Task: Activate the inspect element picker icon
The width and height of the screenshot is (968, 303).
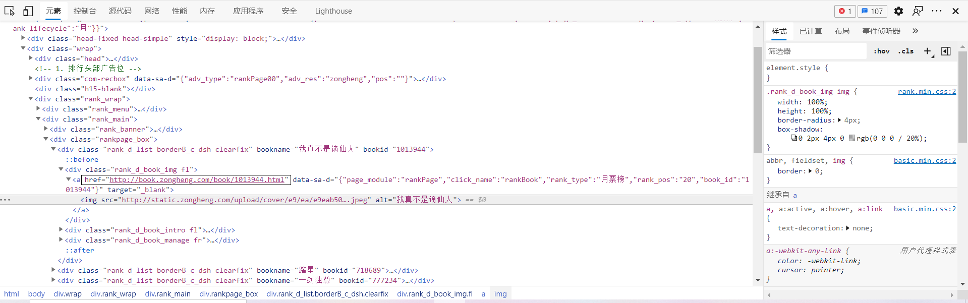Action: [10, 11]
